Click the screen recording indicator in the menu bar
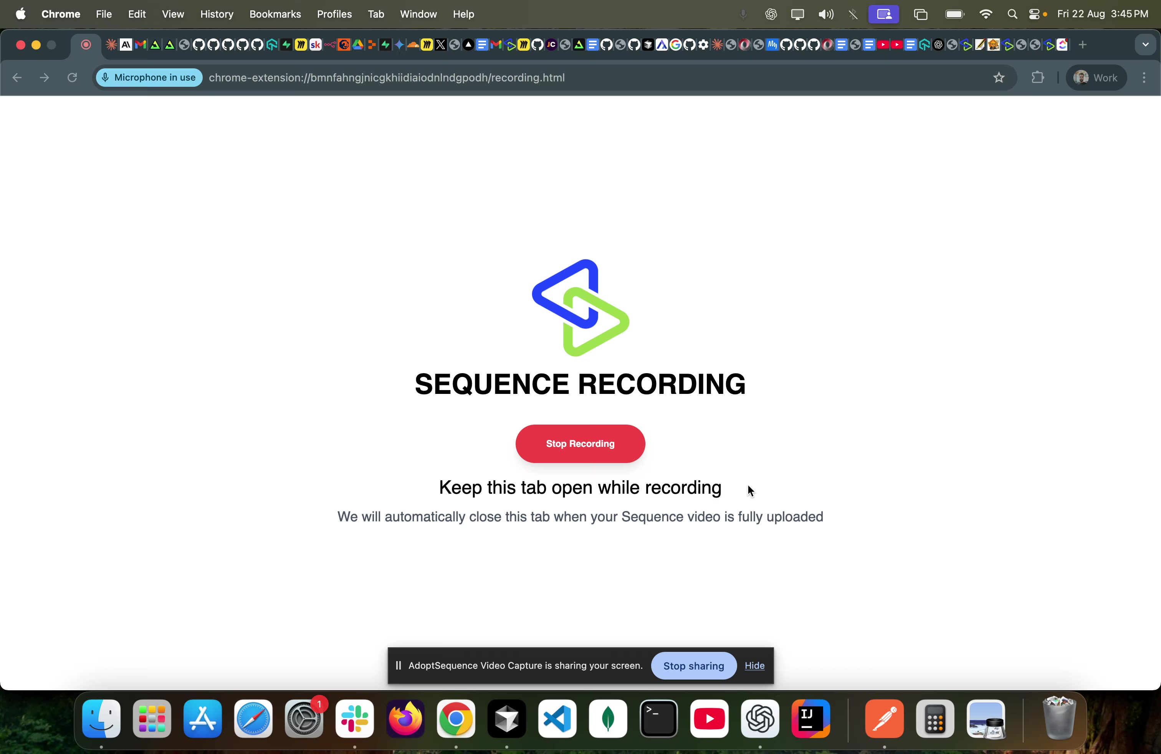Screen dimensions: 1161x754 (x=884, y=14)
